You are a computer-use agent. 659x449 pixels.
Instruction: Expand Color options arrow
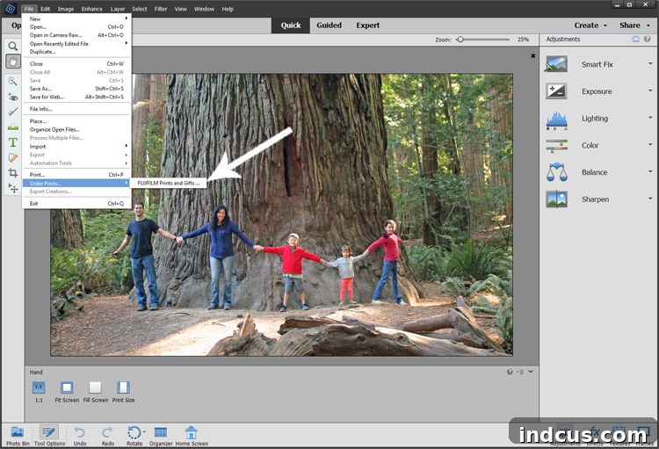(x=650, y=145)
